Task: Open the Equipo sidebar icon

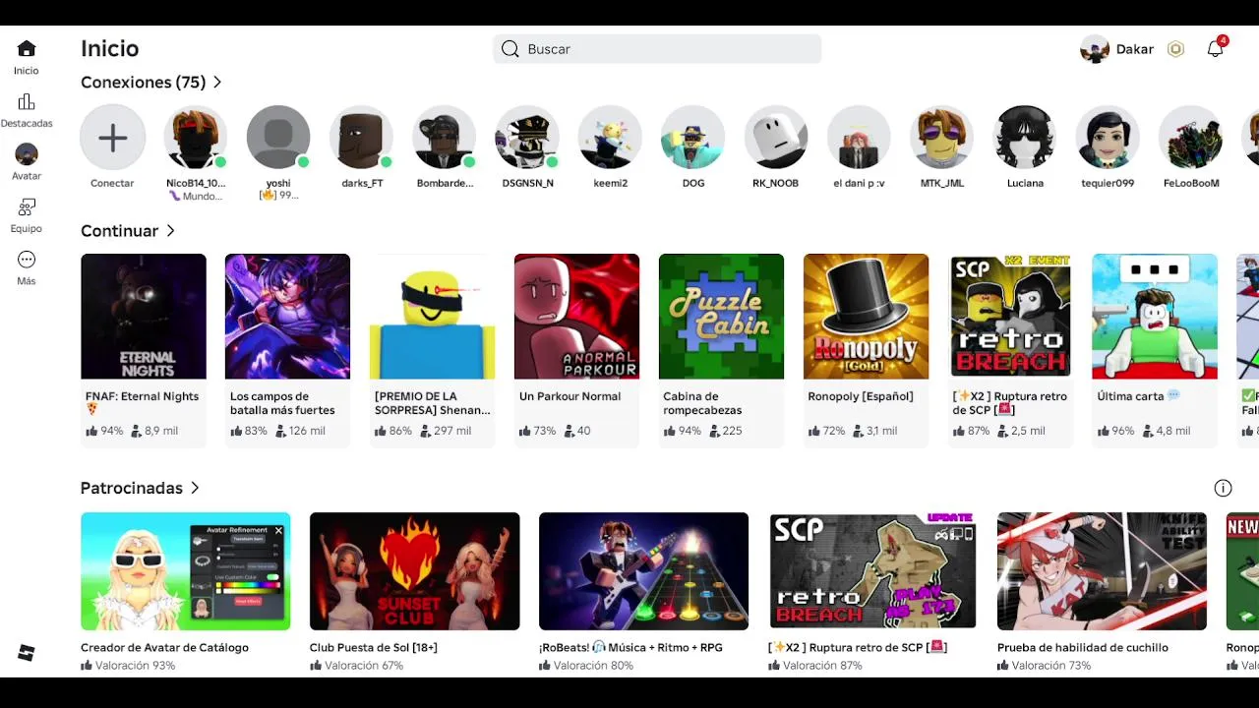Action: pos(27,207)
